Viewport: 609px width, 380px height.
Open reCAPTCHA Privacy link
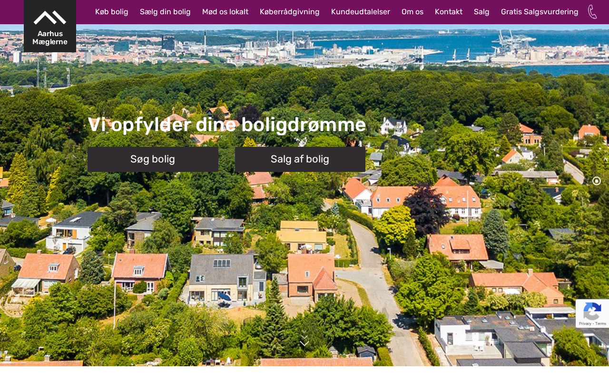coord(584,323)
